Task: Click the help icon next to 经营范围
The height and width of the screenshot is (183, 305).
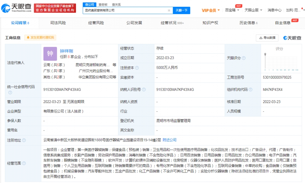Action: click(x=24, y=163)
